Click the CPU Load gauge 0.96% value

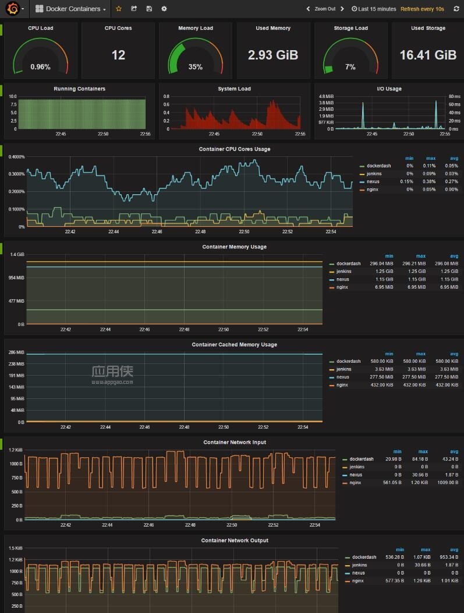tap(41, 67)
